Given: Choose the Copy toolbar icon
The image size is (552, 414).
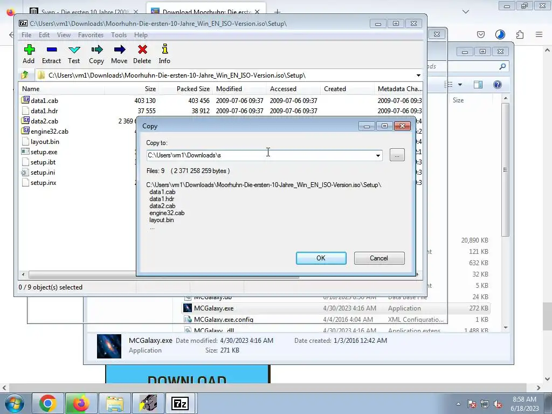Looking at the screenshot, I should pos(96,54).
